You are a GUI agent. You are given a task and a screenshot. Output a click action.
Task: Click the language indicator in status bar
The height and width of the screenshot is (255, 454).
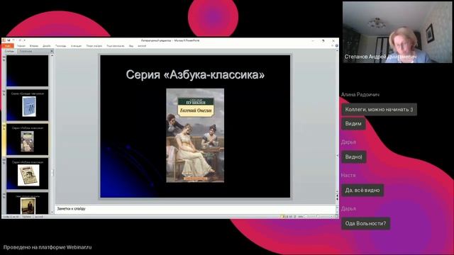(x=39, y=217)
